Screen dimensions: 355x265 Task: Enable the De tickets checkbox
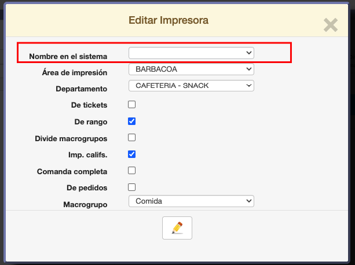[132, 105]
